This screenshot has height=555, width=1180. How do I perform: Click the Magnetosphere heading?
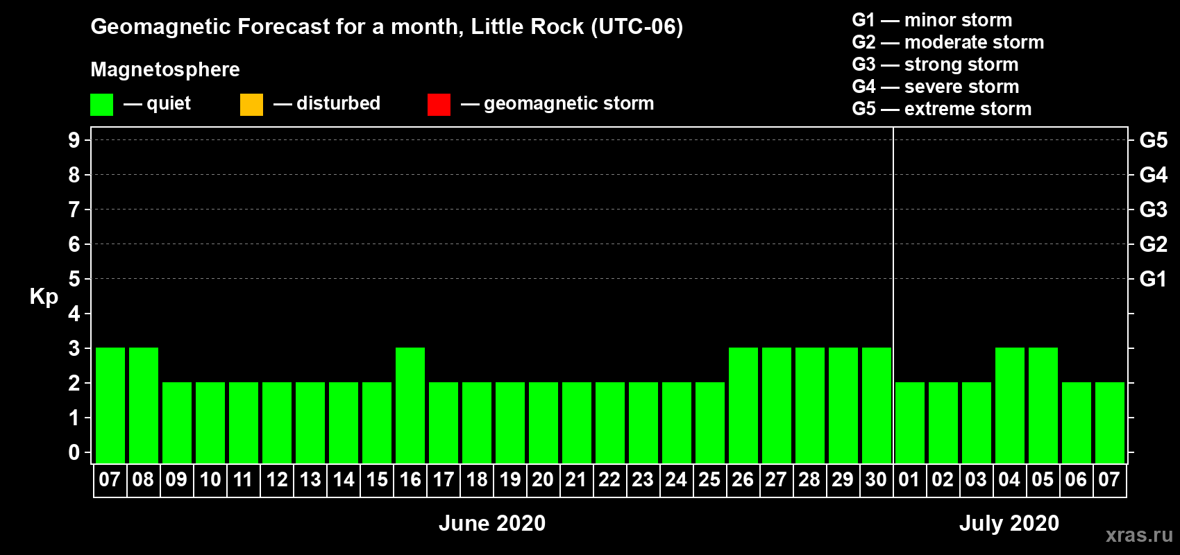pyautogui.click(x=165, y=69)
